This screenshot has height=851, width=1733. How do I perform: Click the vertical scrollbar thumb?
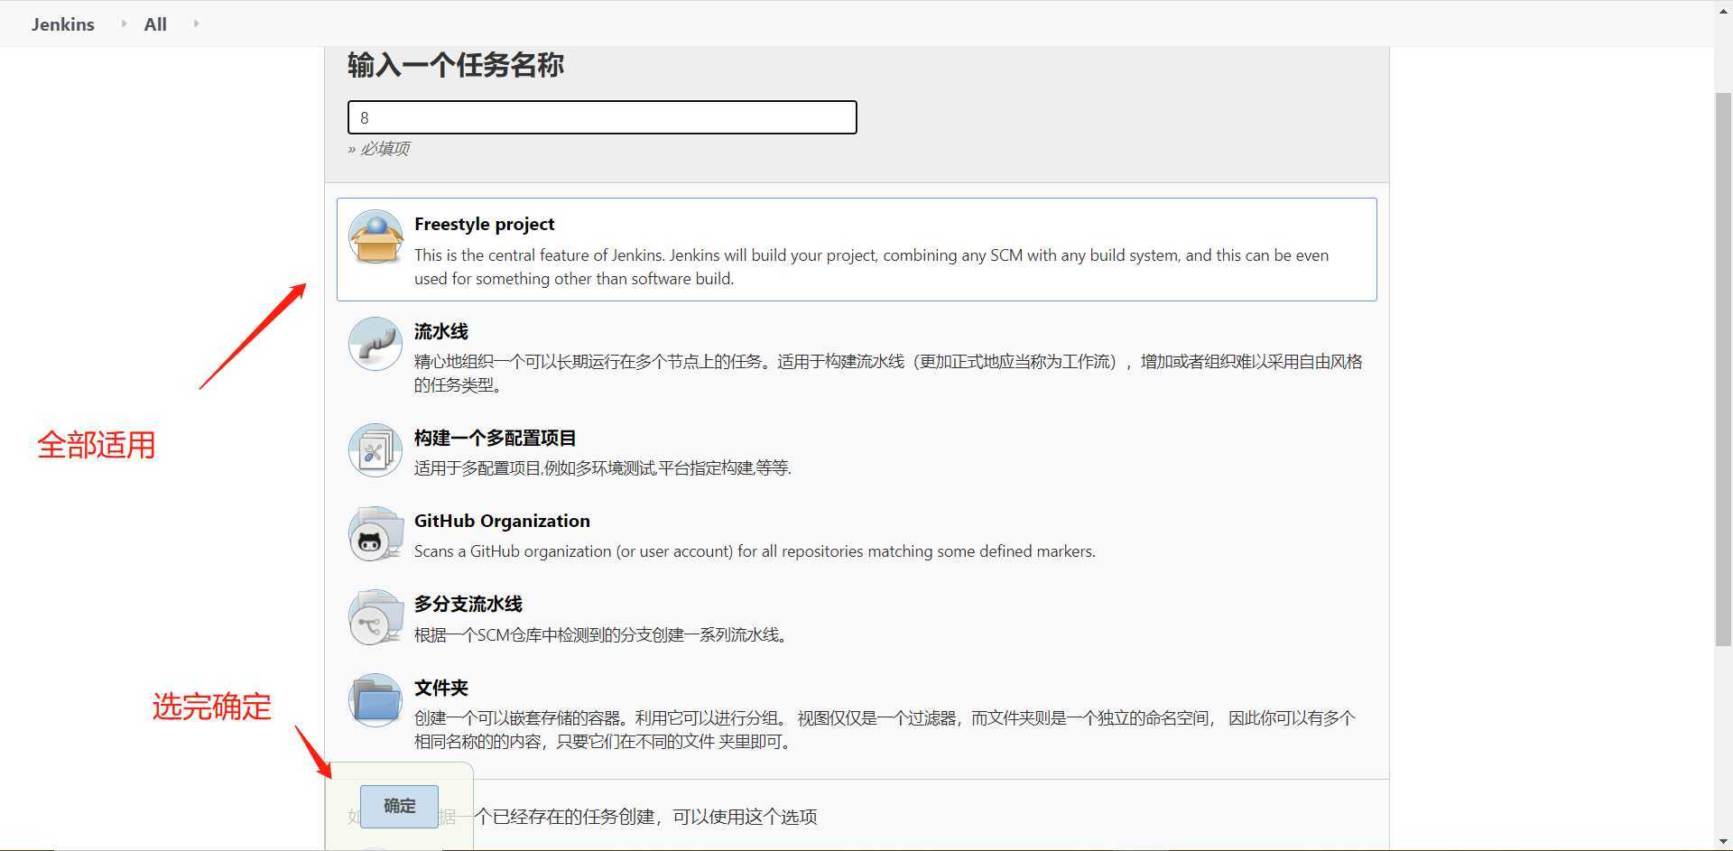click(1723, 368)
